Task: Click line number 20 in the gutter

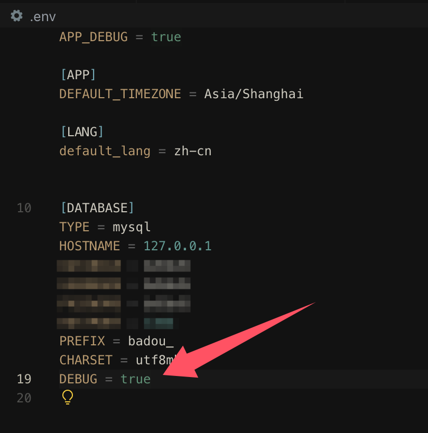Action: pos(24,398)
